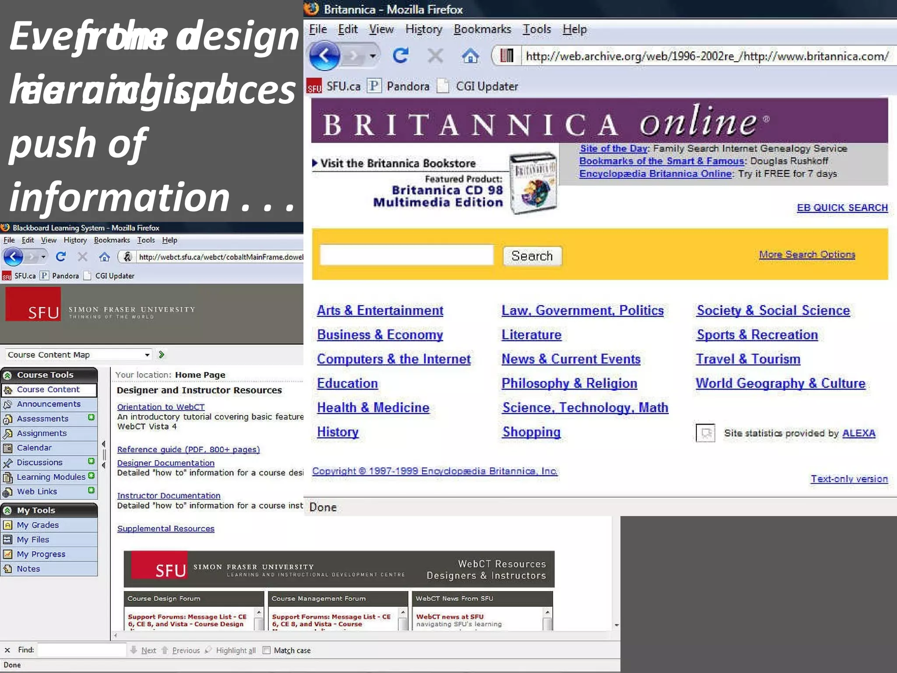The width and height of the screenshot is (897, 673).
Task: Open Course Content in Course Tools
Action: coord(49,390)
